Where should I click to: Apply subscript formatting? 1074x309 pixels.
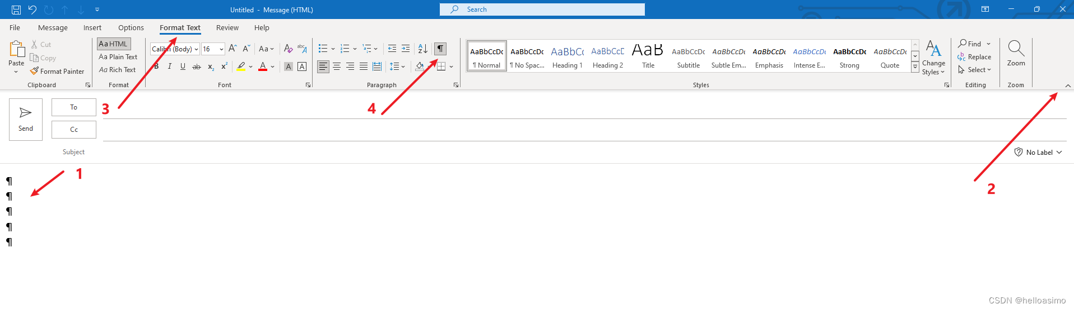[x=211, y=66]
